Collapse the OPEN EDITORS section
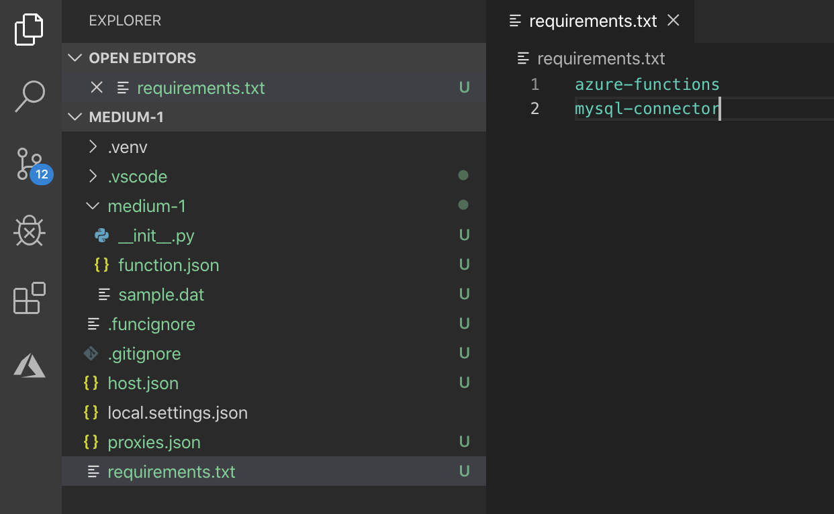 (75, 58)
